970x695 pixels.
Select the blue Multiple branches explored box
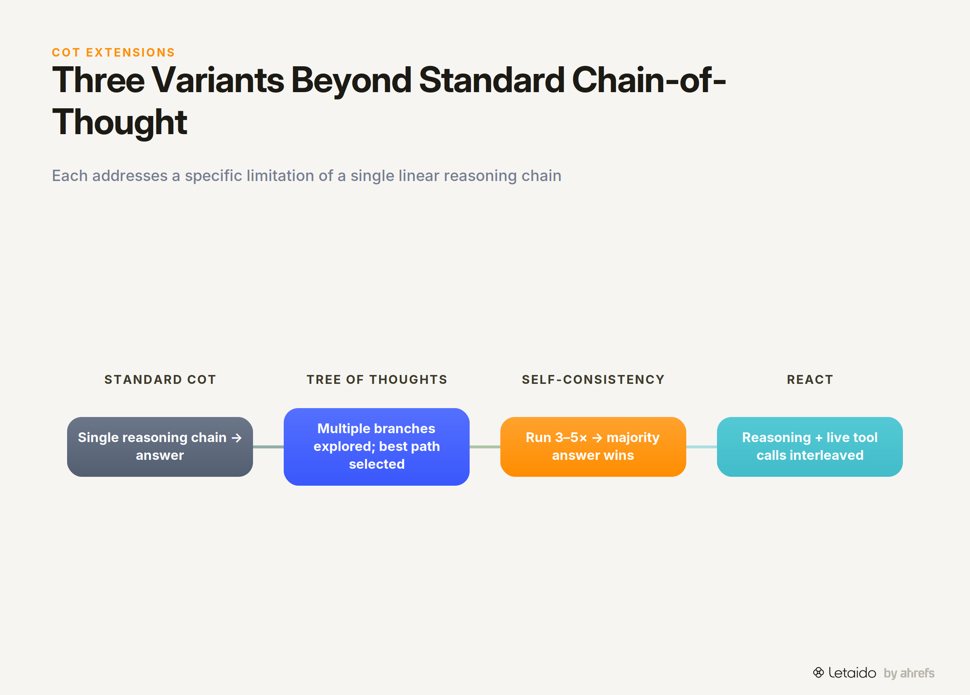pos(376,446)
